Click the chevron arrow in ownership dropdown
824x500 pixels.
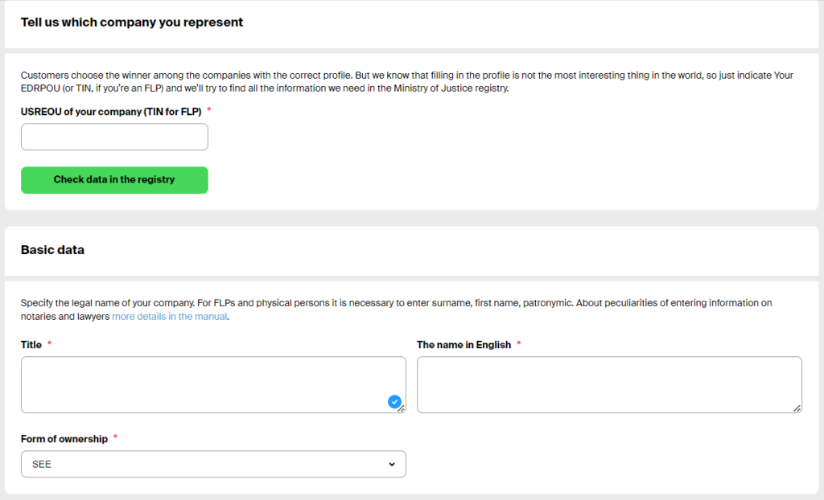coord(392,465)
